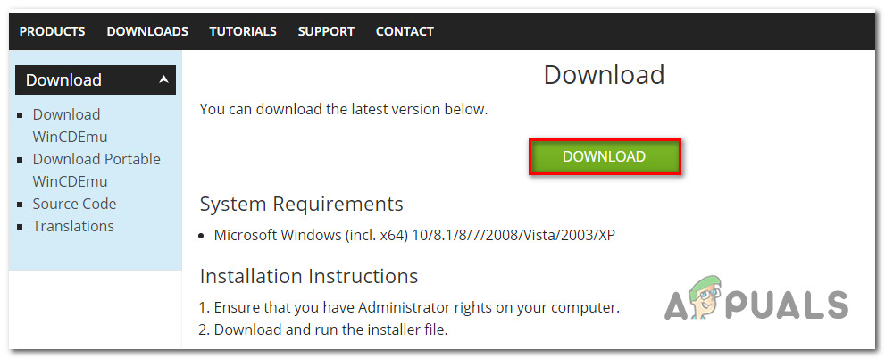This screenshot has height=359, width=885.
Task: Open the SUPPORT page
Action: coord(326,31)
